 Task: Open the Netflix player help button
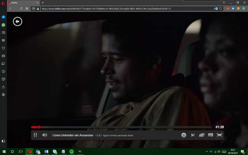click(184, 135)
